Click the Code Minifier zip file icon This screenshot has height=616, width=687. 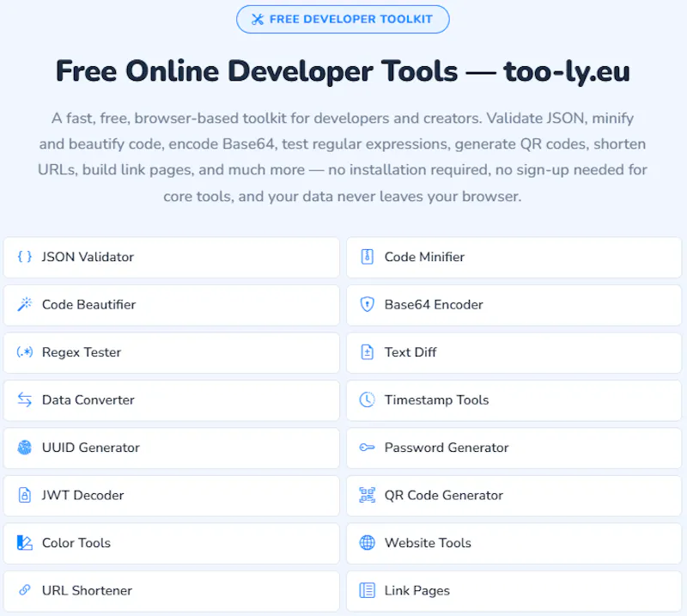point(368,257)
